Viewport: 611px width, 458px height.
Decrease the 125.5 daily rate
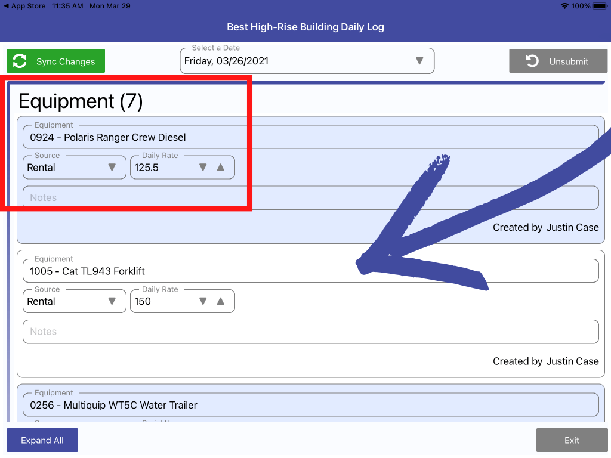203,168
